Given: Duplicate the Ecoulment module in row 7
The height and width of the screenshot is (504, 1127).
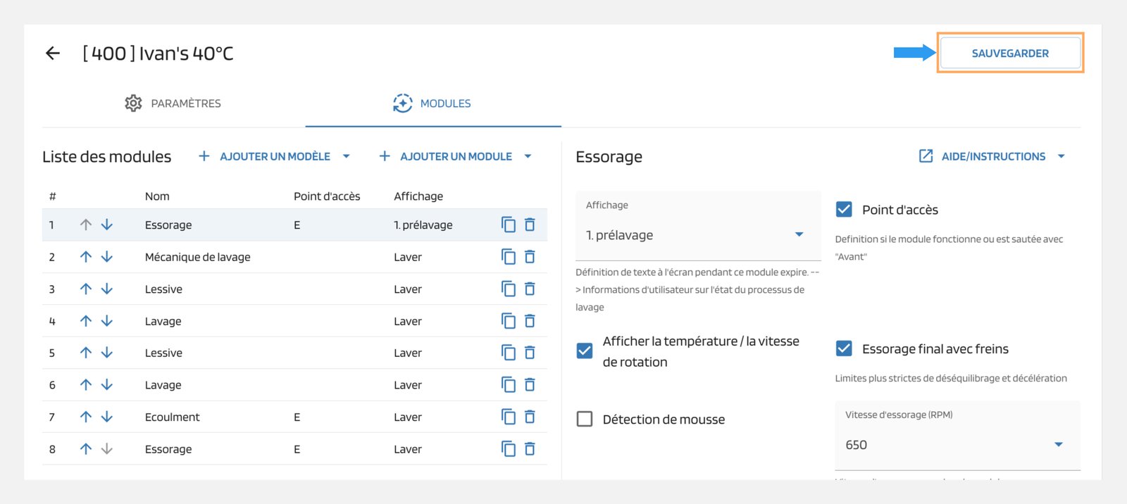Looking at the screenshot, I should (508, 417).
